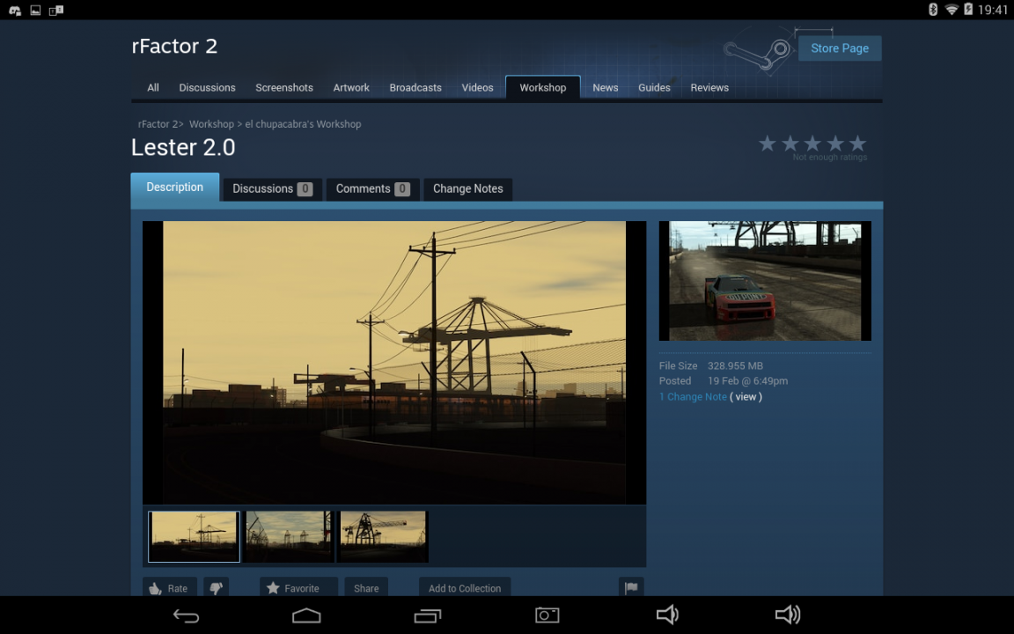Open the Screenshots tab

tap(284, 87)
